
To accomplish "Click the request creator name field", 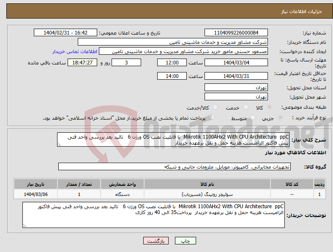I will [x=183, y=51].
